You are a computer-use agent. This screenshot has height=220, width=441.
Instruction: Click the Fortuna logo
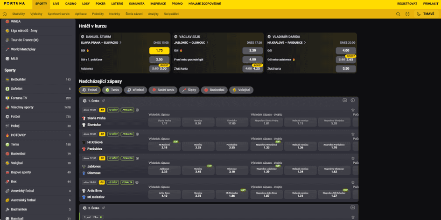click(14, 4)
